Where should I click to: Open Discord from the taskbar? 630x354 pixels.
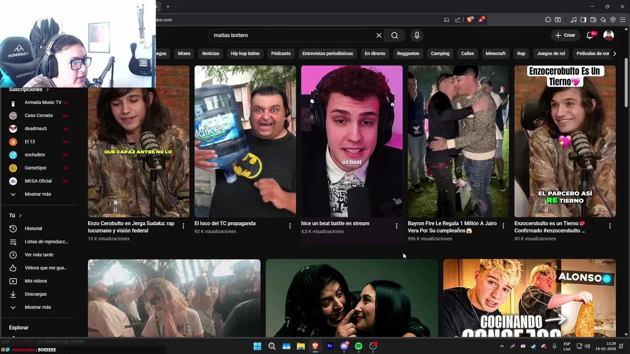345,346
